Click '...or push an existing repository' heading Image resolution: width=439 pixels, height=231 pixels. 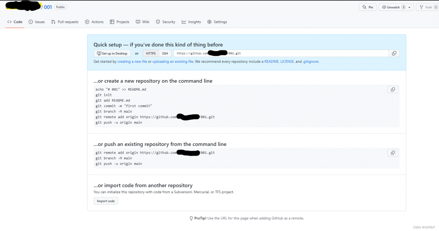tap(160, 144)
